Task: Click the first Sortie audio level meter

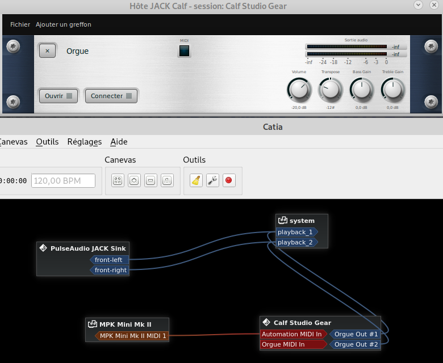Action: click(x=346, y=47)
